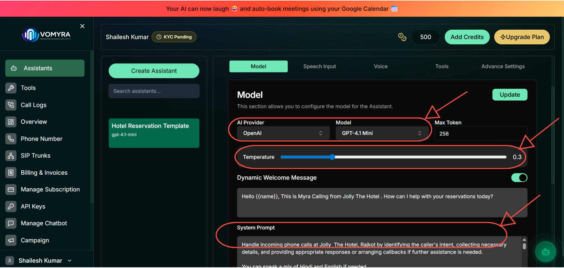564x268 pixels.
Task: Click the API Keys key icon
Action: pos(11,206)
